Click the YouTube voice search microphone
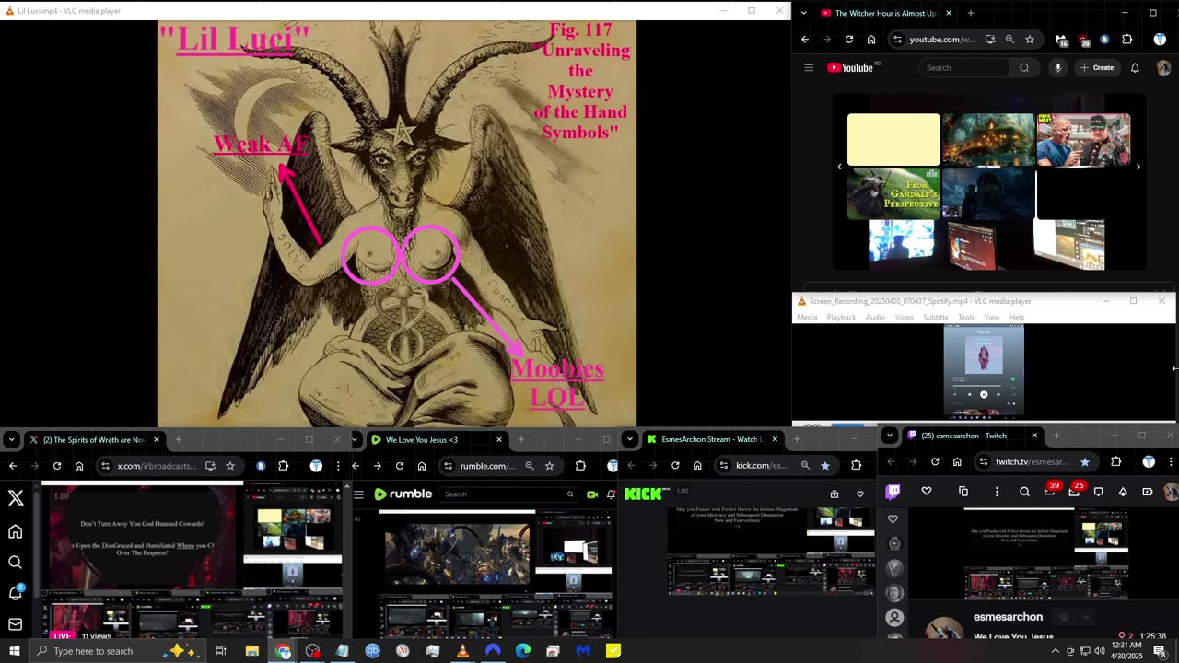Image resolution: width=1179 pixels, height=663 pixels. pyautogui.click(x=1057, y=67)
